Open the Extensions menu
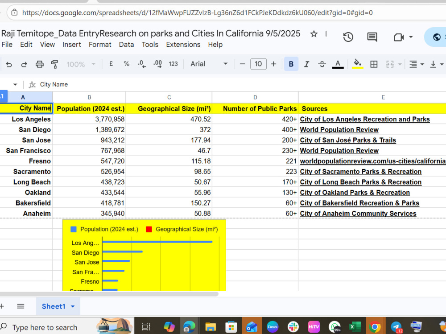 coord(183,45)
